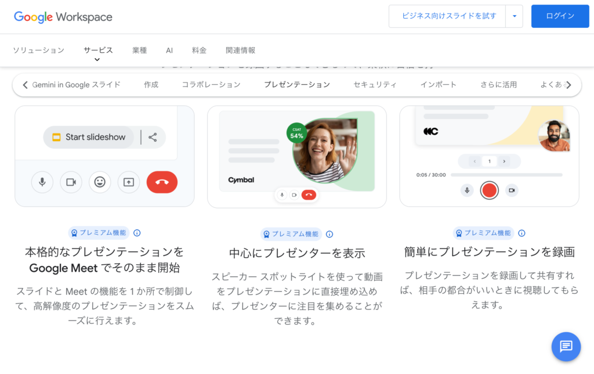The image size is (594, 374).
Task: Click the emoji smiley icon in Meet controls
Action: pos(100,182)
